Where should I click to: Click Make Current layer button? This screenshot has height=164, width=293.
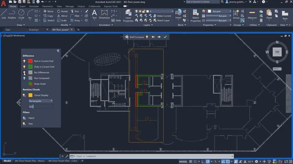(162, 16)
